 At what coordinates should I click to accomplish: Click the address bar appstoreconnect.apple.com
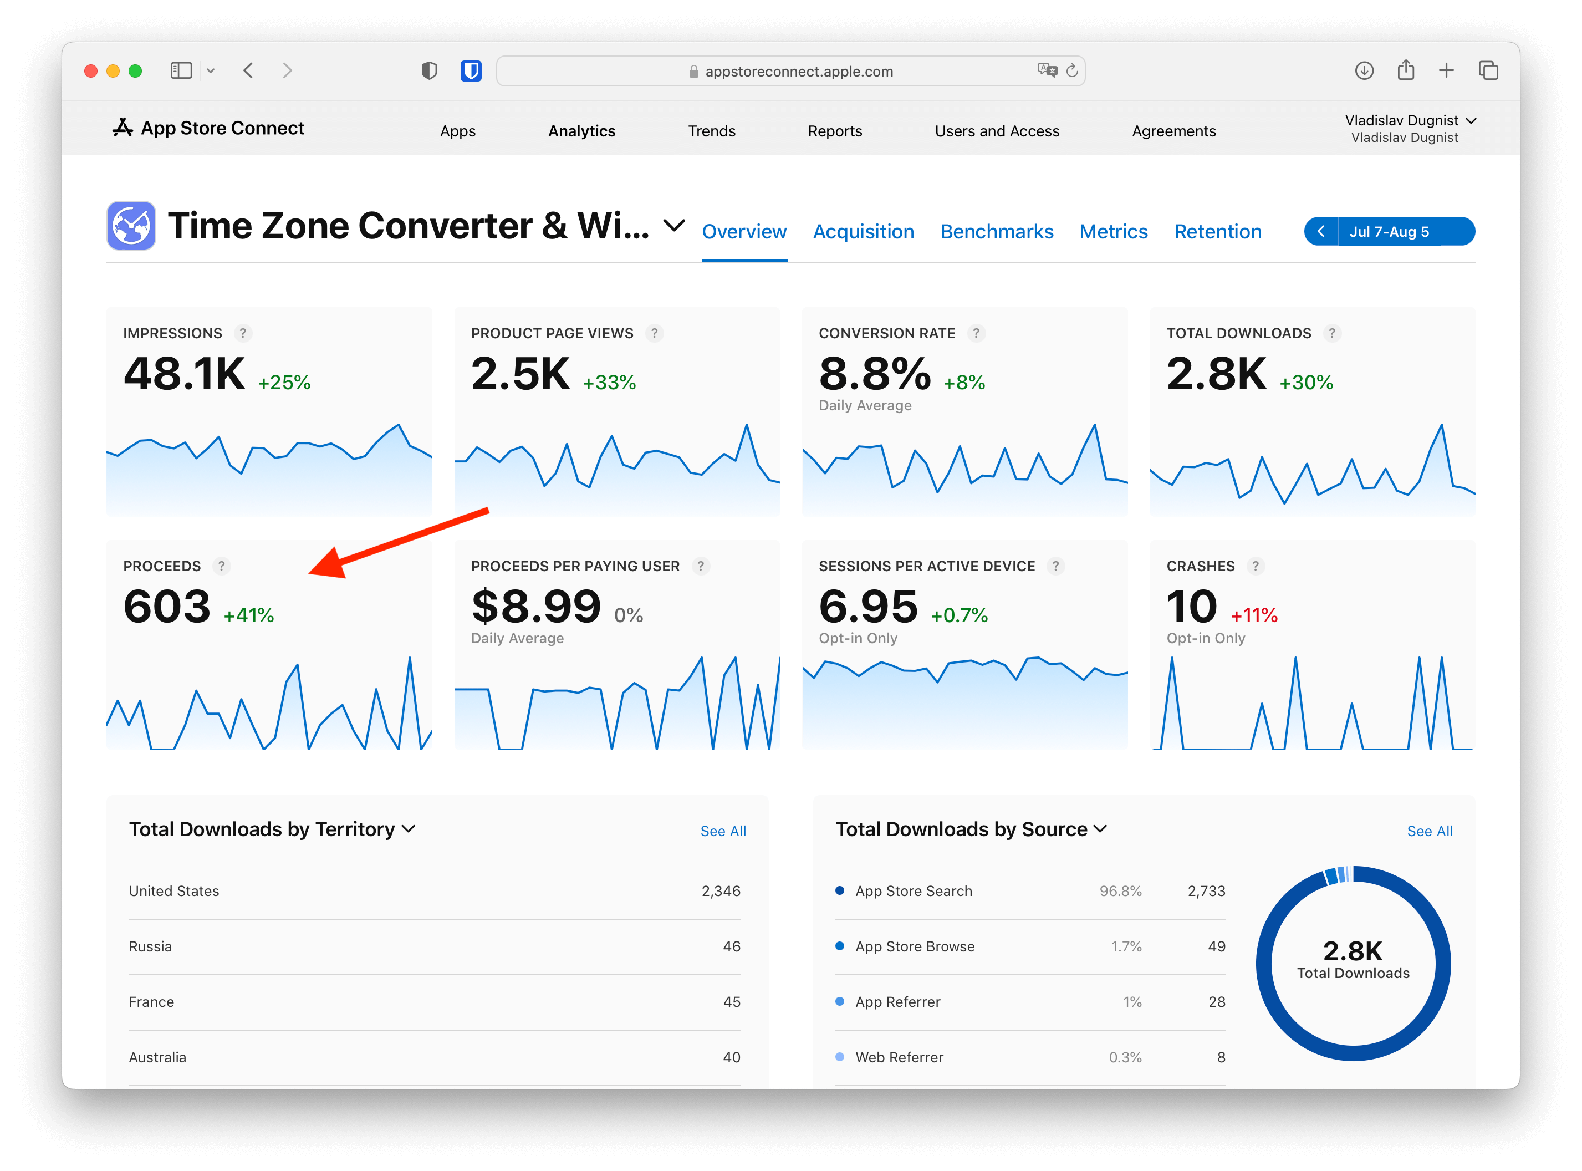pos(790,71)
